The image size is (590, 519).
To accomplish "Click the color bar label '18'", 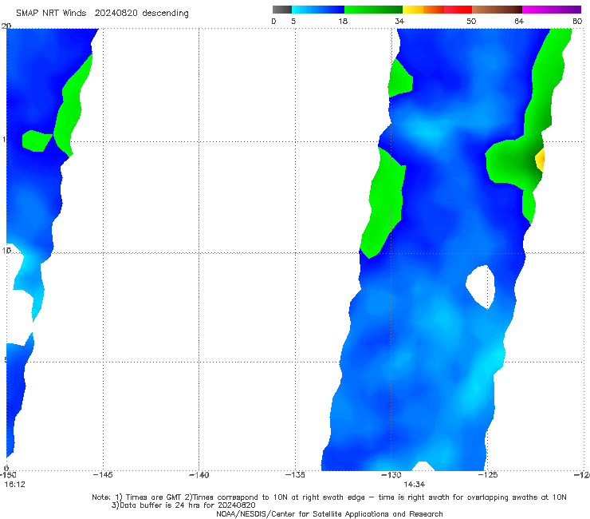I will (343, 22).
